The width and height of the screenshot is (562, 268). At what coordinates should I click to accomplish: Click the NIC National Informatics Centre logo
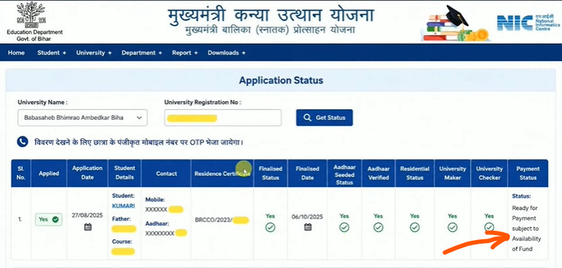(528, 23)
